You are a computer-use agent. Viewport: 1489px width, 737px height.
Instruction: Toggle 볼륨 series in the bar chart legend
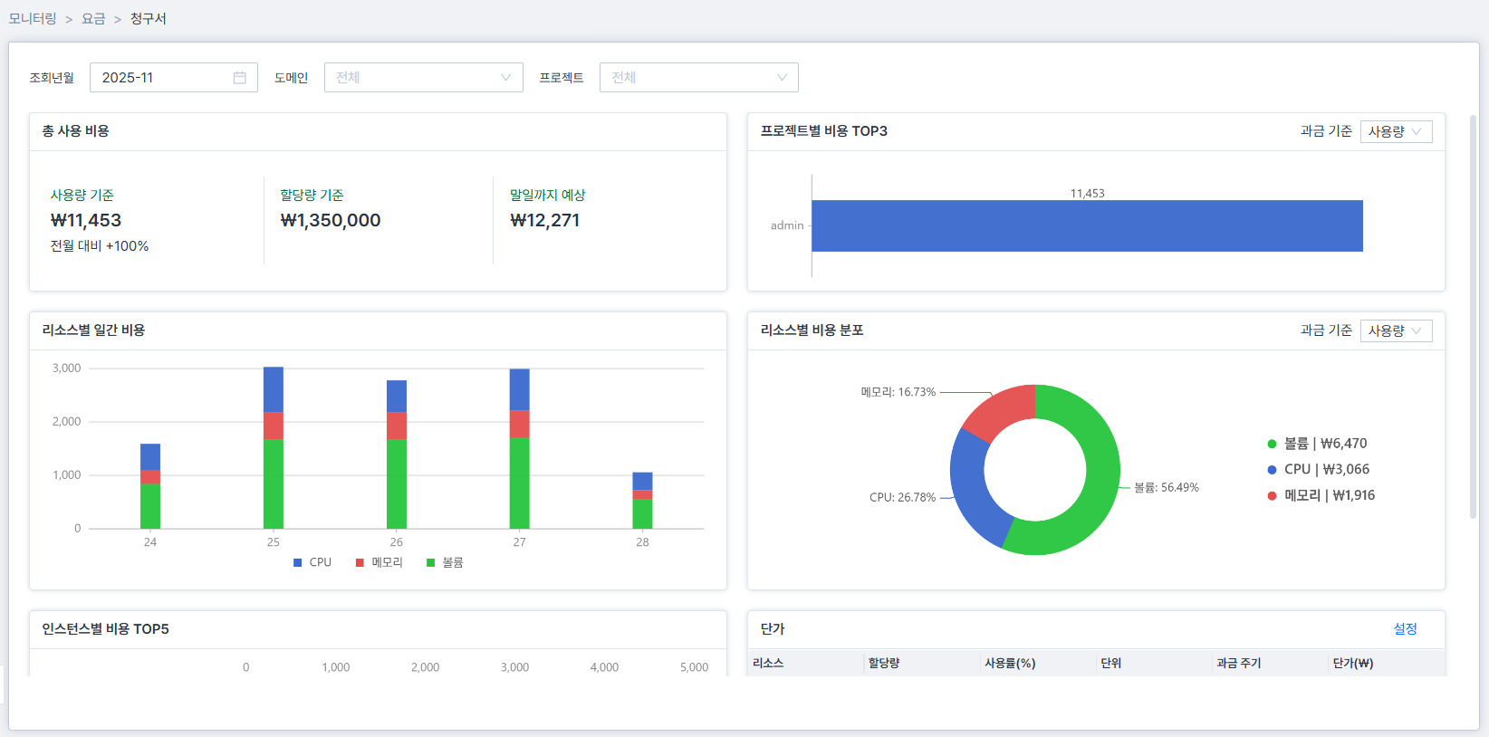[x=445, y=563]
